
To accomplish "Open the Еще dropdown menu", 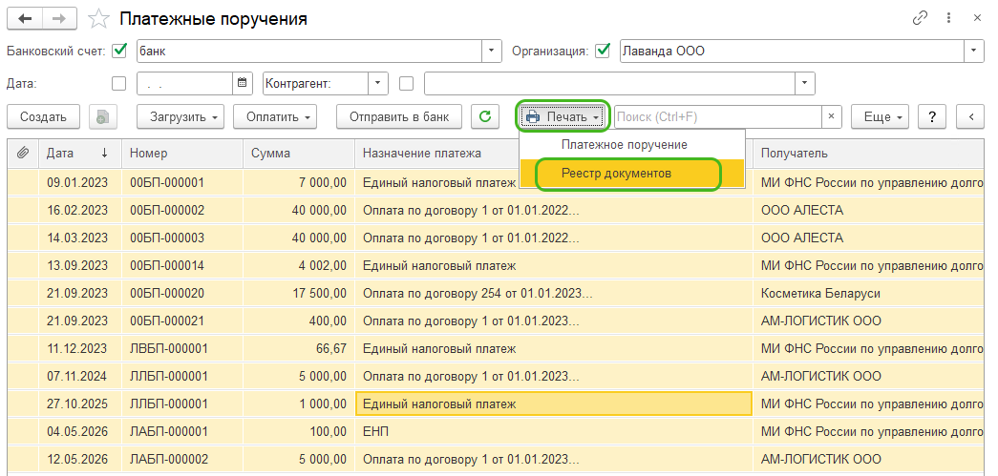I will tap(881, 117).
